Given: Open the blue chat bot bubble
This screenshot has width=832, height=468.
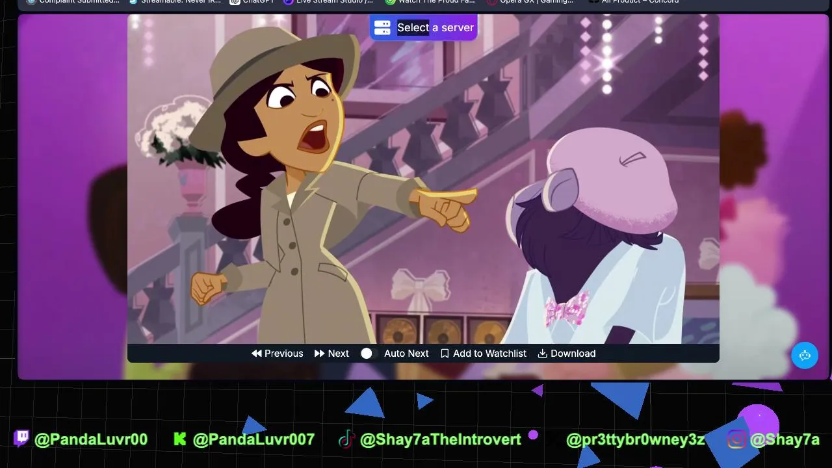Looking at the screenshot, I should pos(805,355).
